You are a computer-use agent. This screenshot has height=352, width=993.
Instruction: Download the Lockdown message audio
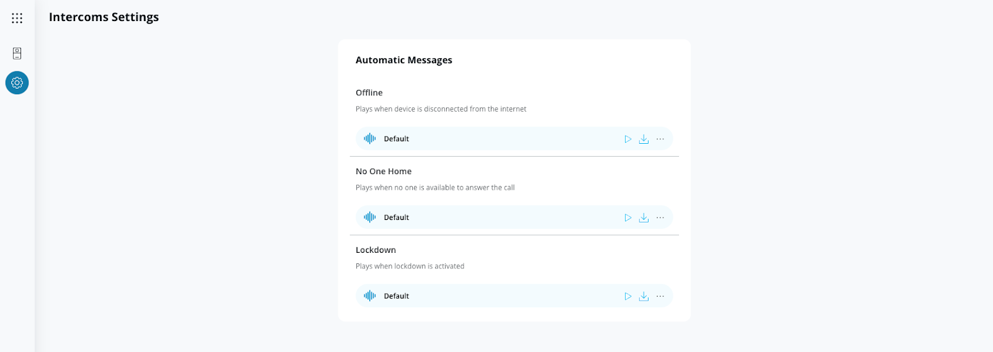(x=644, y=296)
